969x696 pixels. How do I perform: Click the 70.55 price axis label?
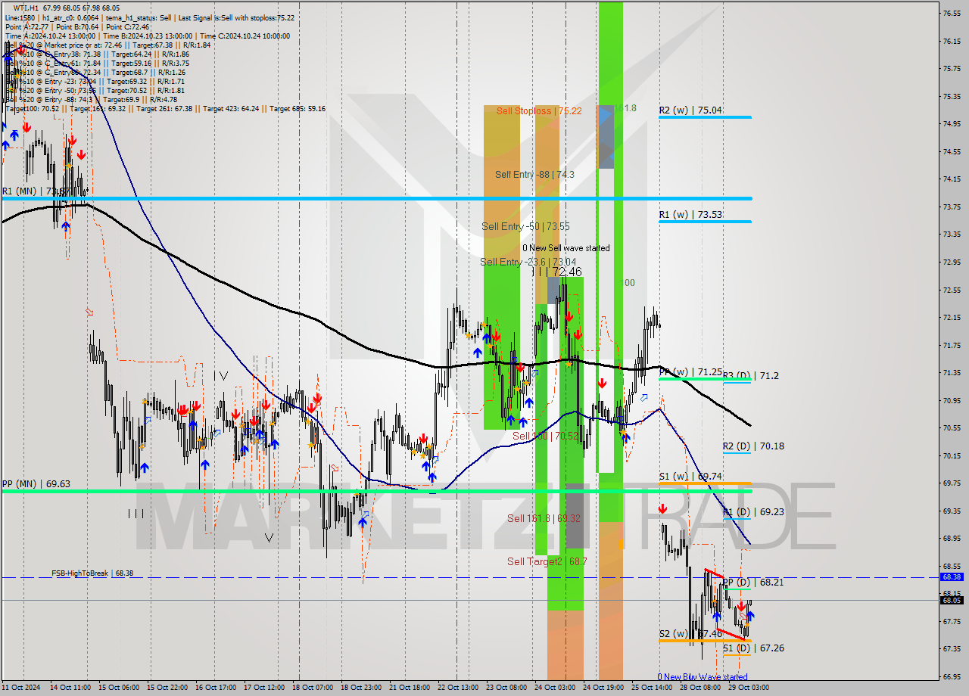pyautogui.click(x=952, y=427)
